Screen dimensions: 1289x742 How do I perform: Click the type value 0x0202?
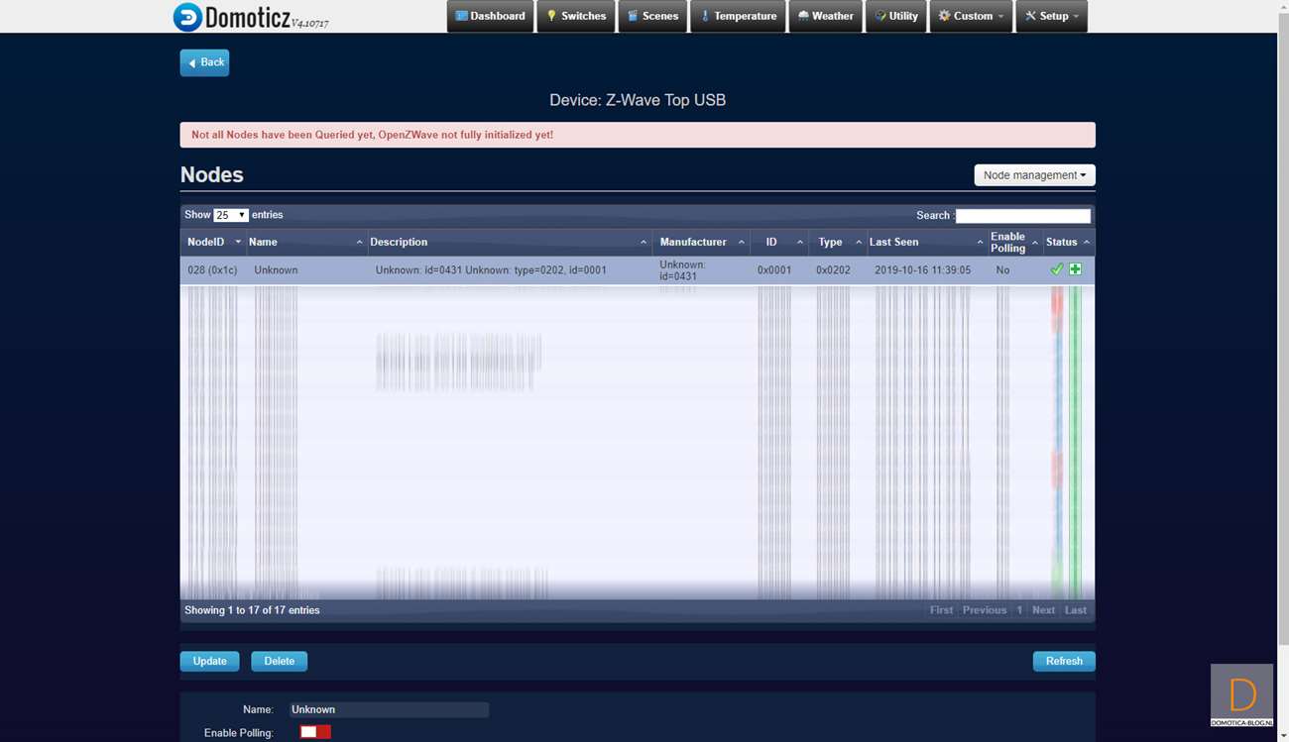click(833, 270)
